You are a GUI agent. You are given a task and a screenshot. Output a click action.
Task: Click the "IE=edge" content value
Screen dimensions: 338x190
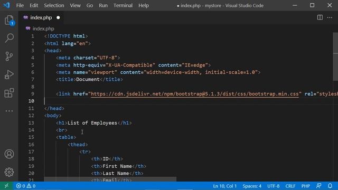(195, 65)
